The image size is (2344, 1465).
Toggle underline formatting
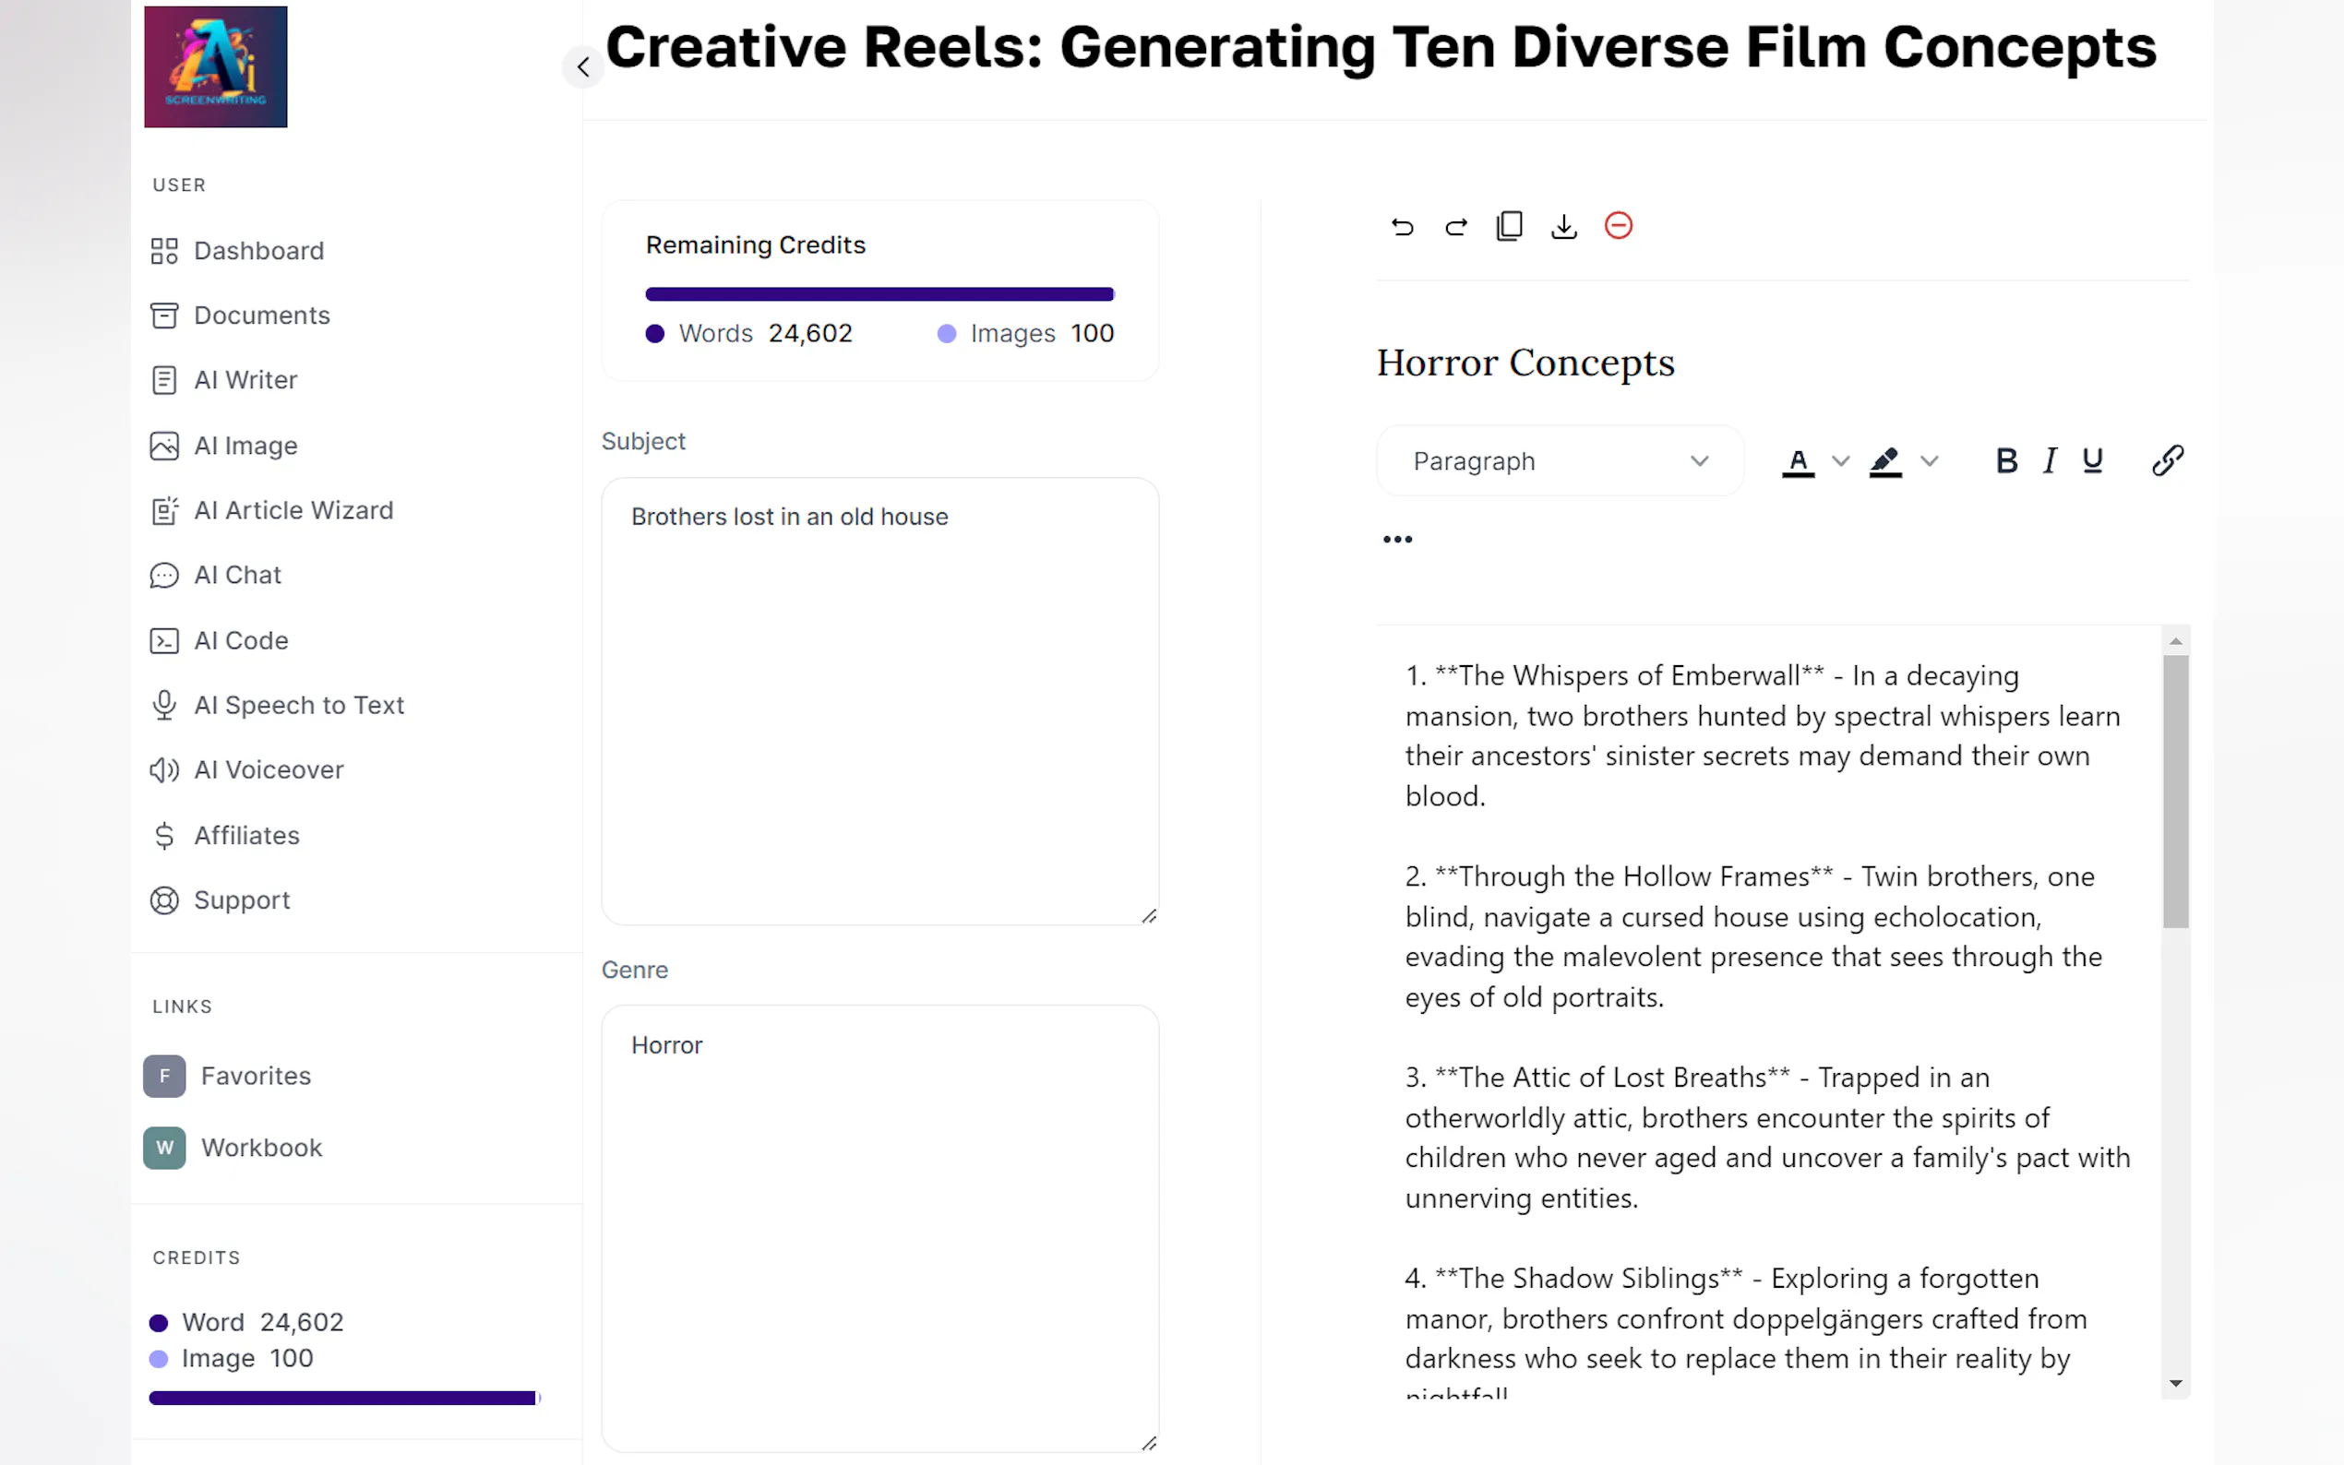2092,460
